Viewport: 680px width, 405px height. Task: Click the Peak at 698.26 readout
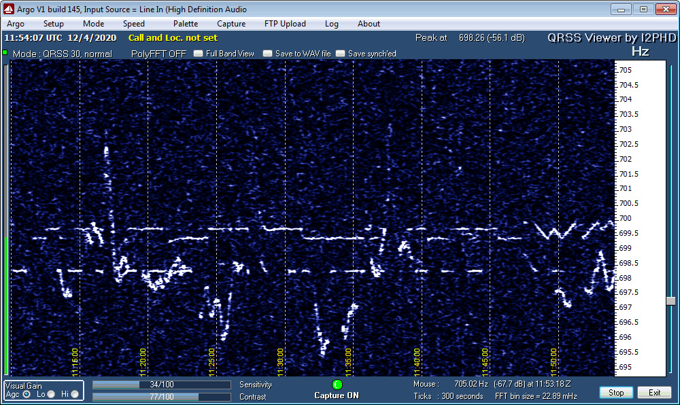coord(470,37)
